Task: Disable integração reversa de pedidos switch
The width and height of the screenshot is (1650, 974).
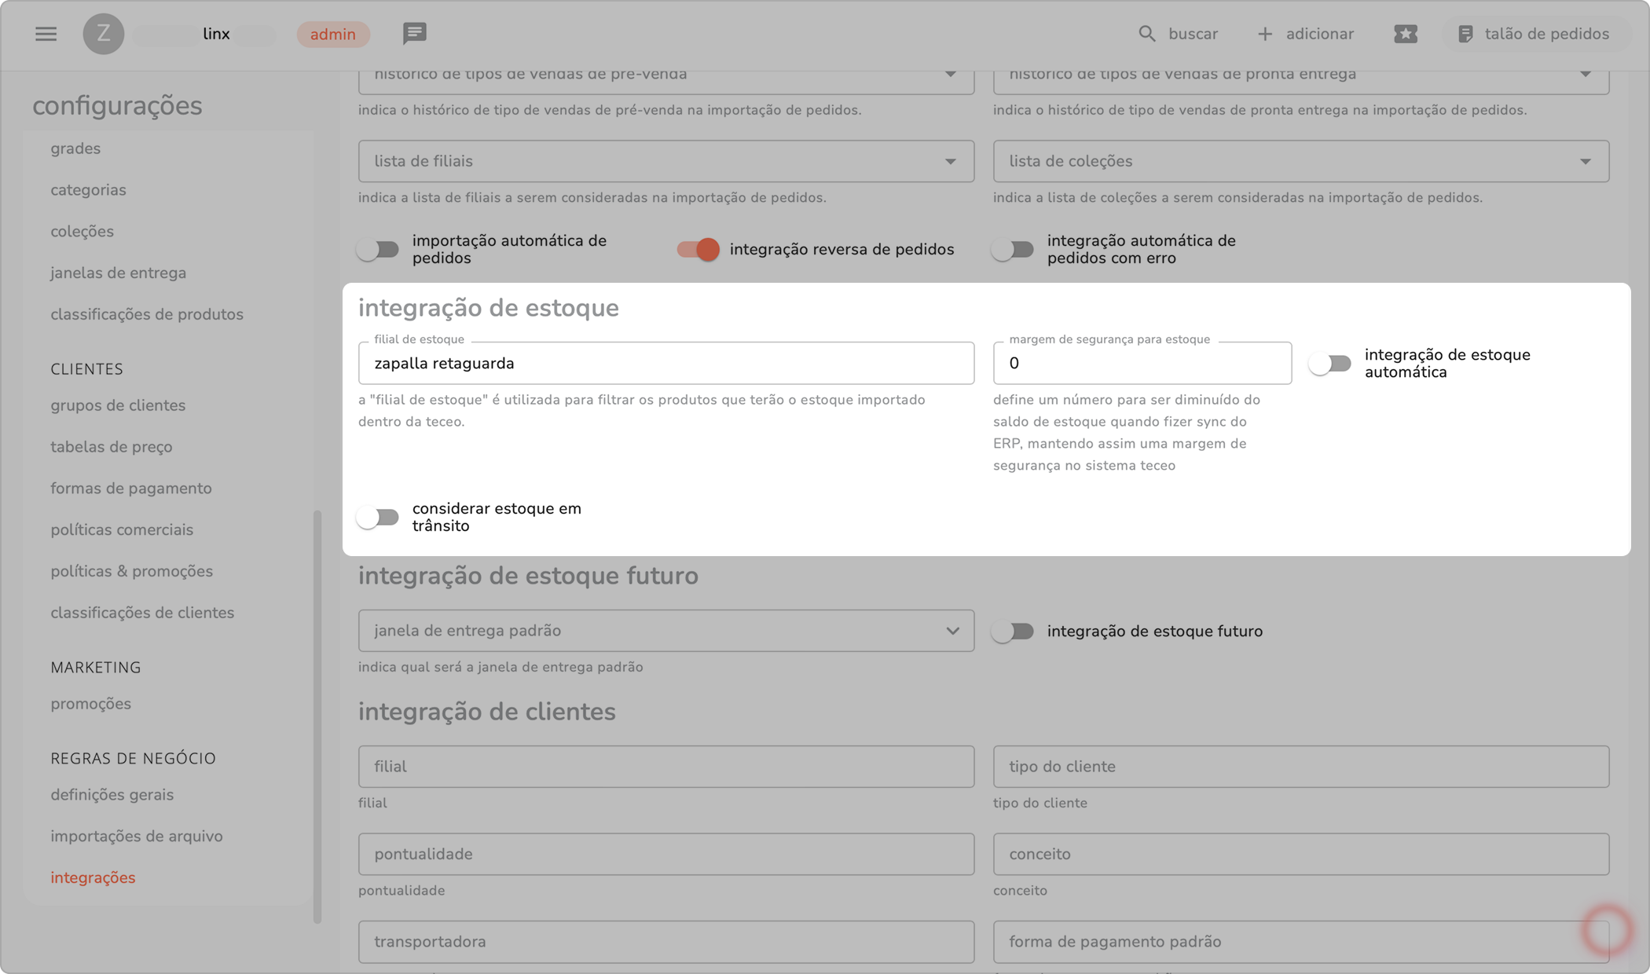Action: (698, 250)
